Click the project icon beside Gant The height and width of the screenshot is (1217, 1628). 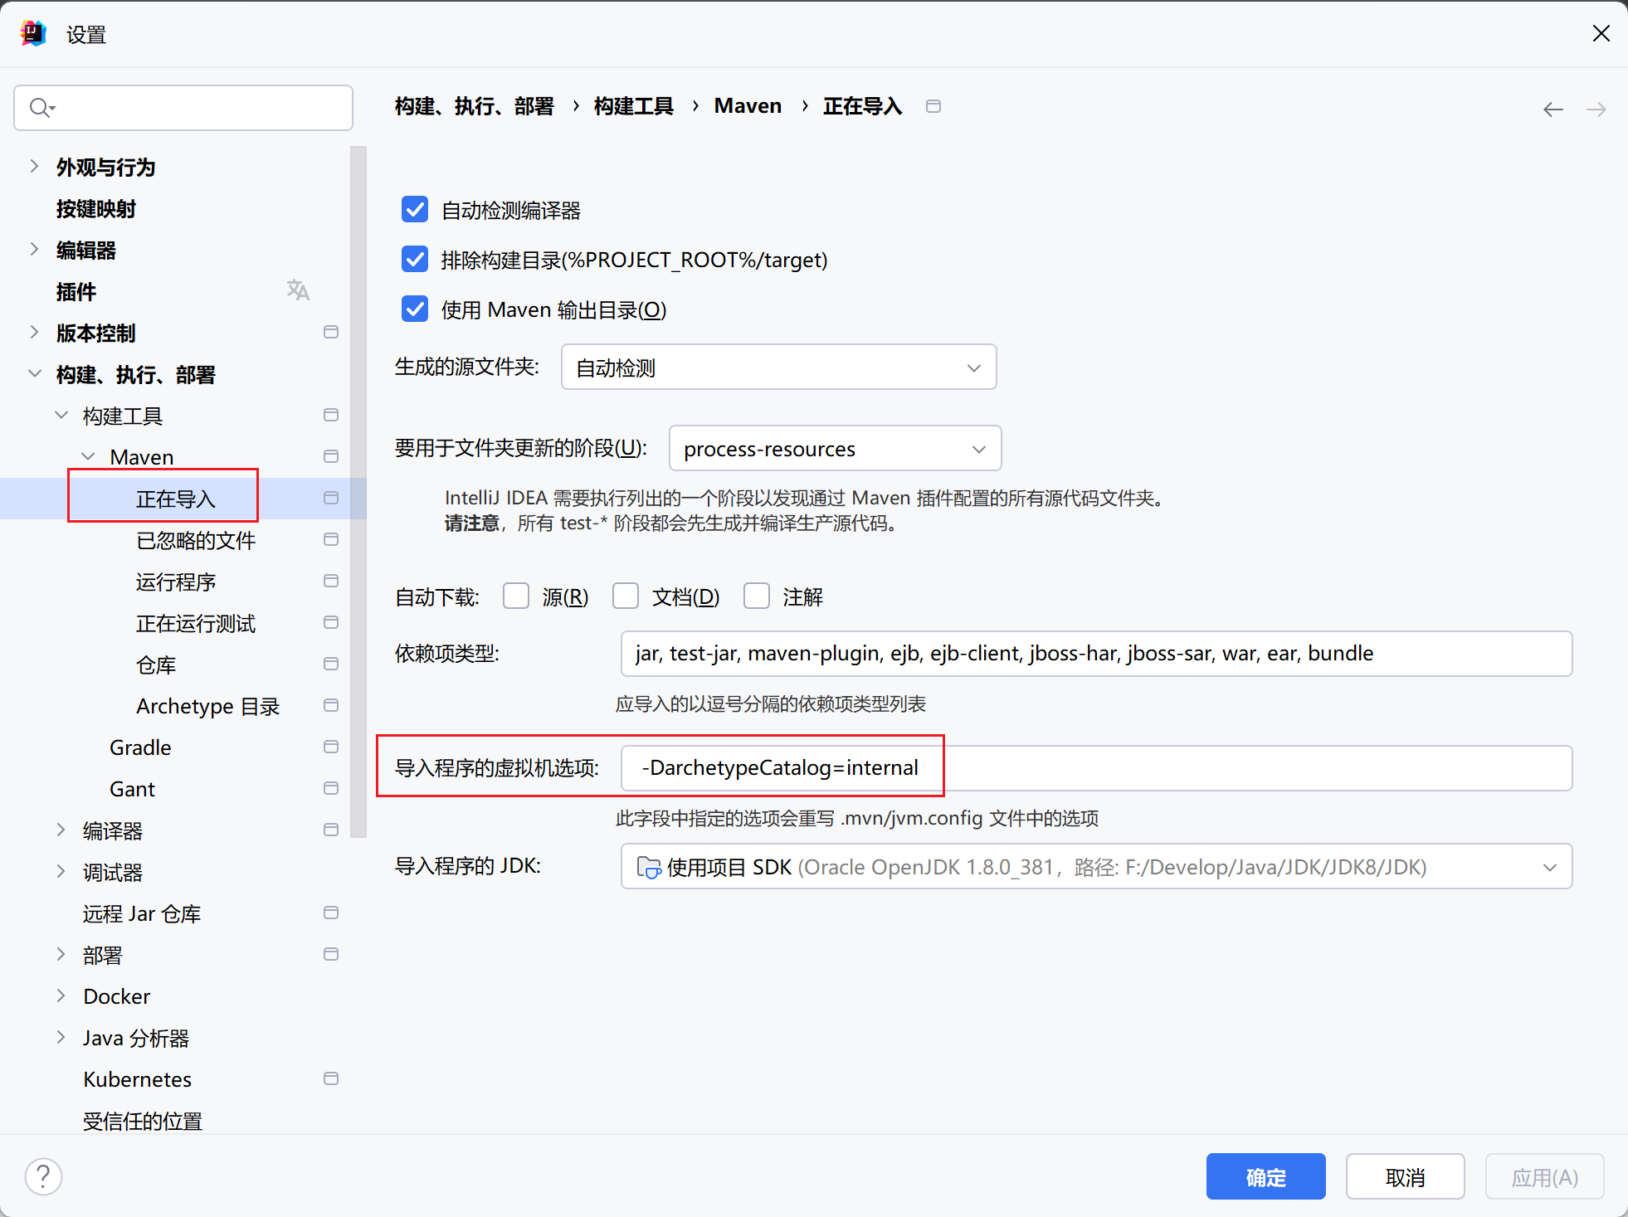click(x=331, y=788)
